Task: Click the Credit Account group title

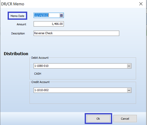Action: pyautogui.click(x=41, y=82)
